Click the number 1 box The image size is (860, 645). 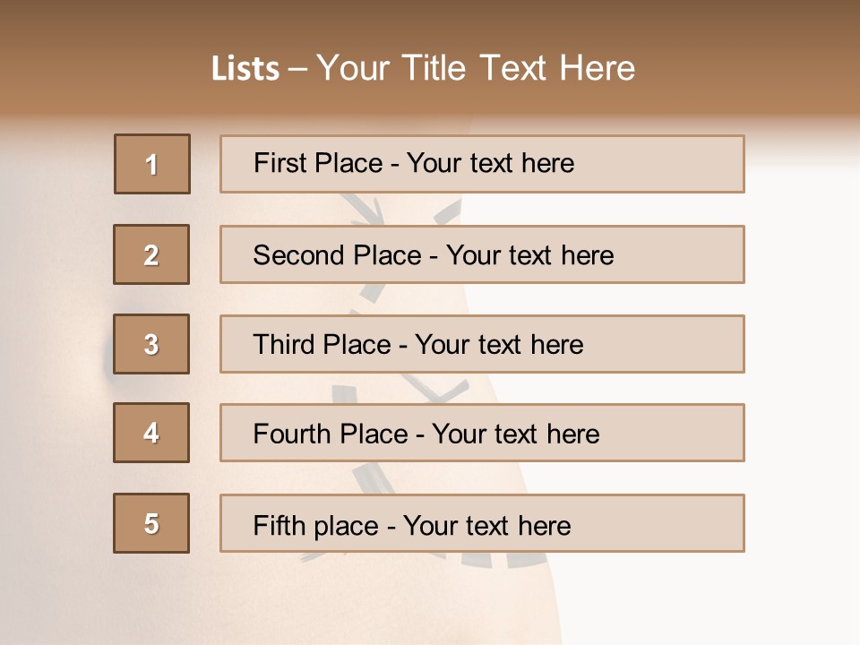pyautogui.click(x=152, y=164)
